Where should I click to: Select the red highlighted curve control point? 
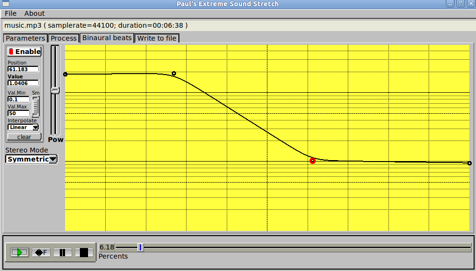(312, 161)
